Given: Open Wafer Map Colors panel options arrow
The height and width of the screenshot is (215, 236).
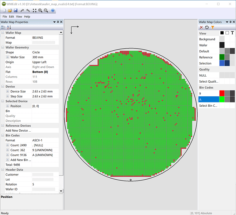Looking at the screenshot, I should click(227, 22).
